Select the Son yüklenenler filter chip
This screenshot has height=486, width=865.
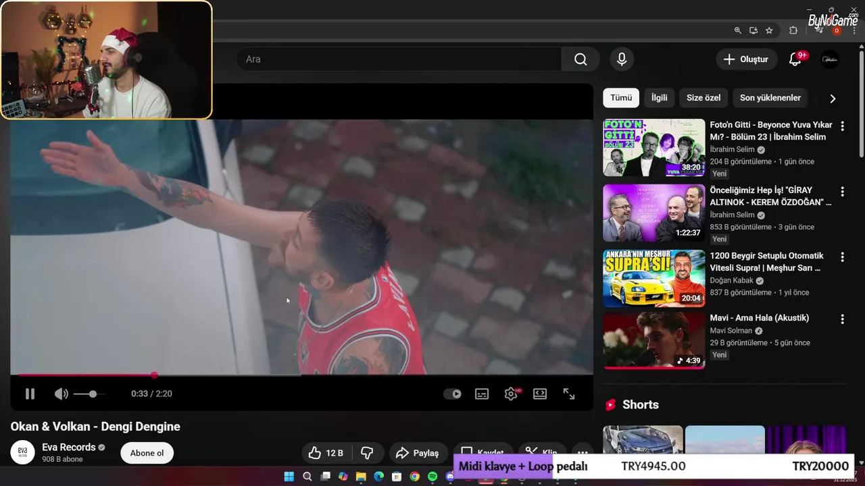pos(770,98)
